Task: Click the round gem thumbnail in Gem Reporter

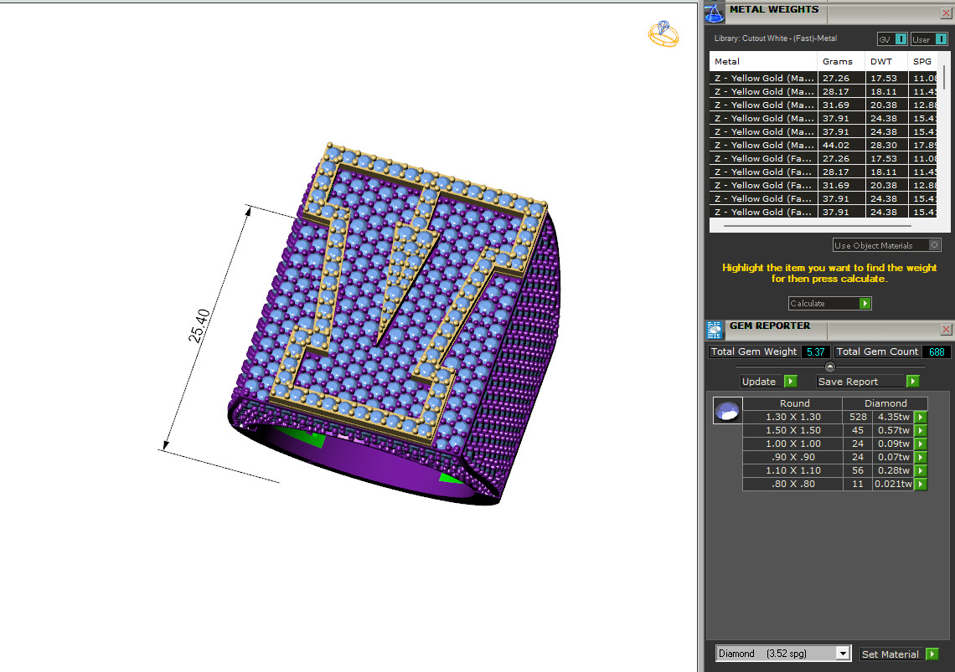Action: click(x=727, y=411)
